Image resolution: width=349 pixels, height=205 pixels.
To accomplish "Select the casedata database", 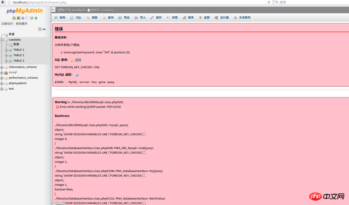I will [15, 40].
